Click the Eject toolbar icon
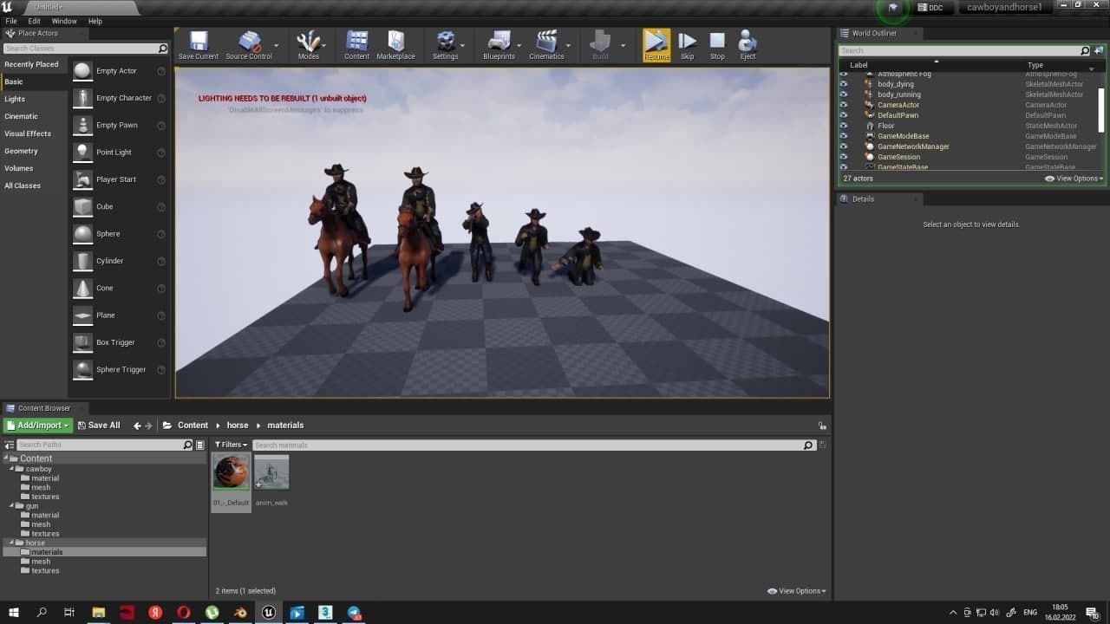The width and height of the screenshot is (1110, 624). pyautogui.click(x=748, y=45)
